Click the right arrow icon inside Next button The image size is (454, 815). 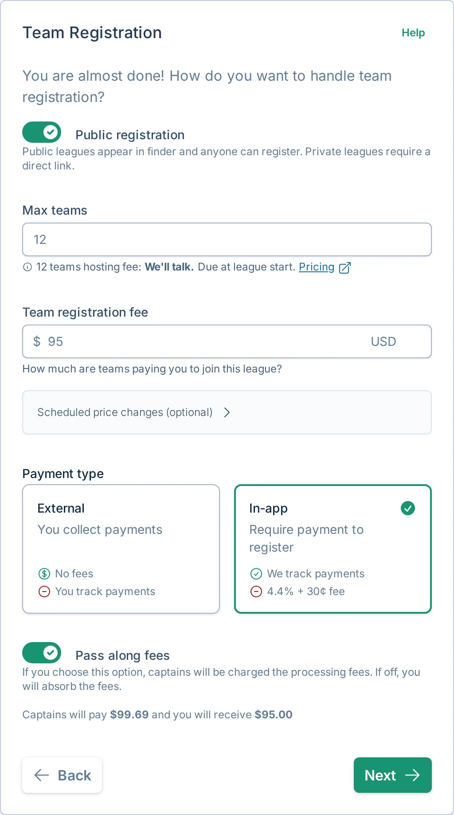(x=413, y=775)
